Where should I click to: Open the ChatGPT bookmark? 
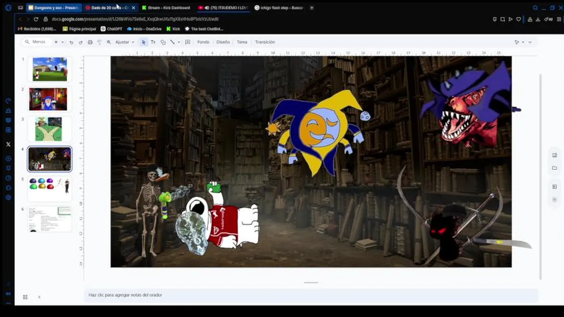click(x=112, y=29)
